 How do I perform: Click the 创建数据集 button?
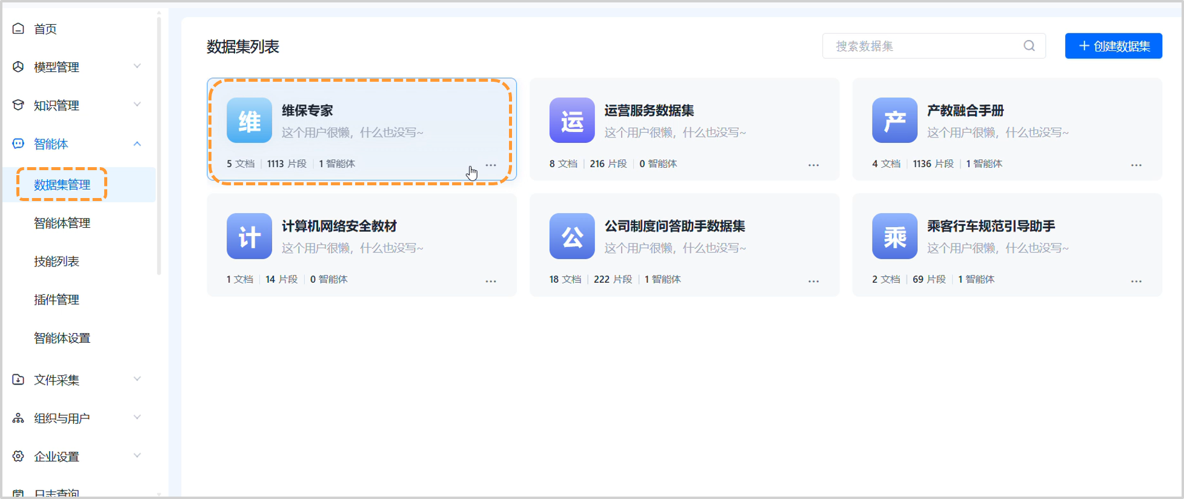click(x=1113, y=46)
